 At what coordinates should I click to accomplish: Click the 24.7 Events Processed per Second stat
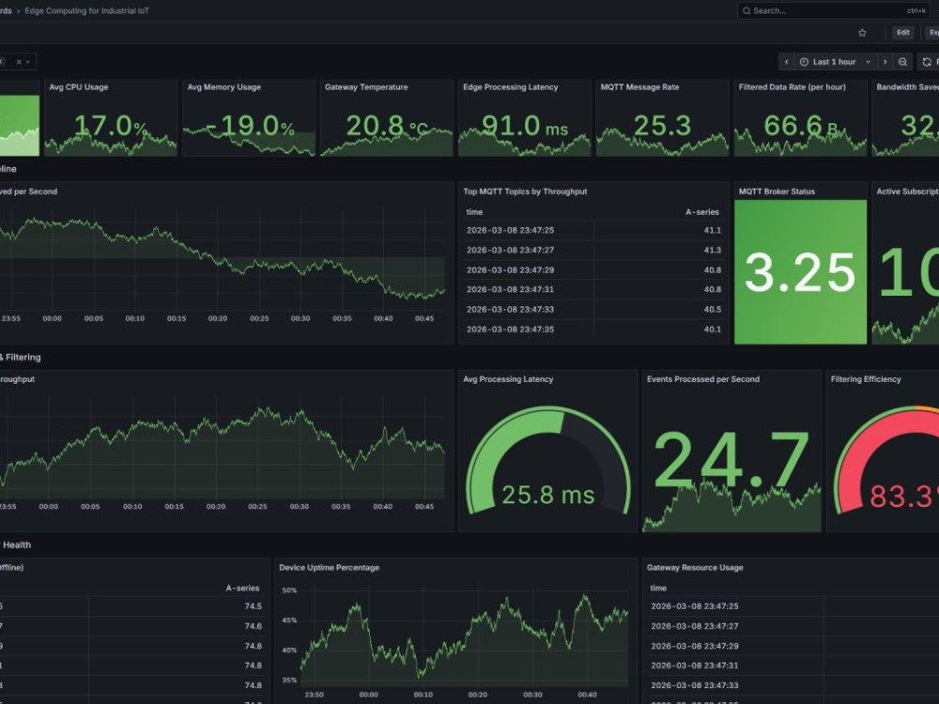pos(731,460)
